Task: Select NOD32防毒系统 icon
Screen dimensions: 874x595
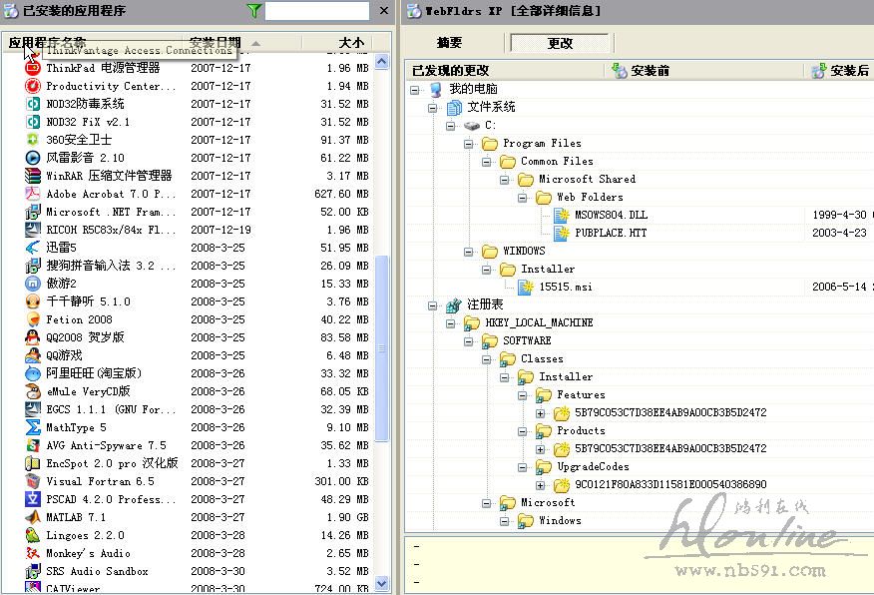Action: click(33, 104)
